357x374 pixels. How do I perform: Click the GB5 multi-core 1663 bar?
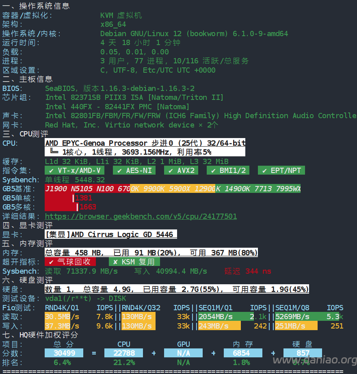pos(61,207)
